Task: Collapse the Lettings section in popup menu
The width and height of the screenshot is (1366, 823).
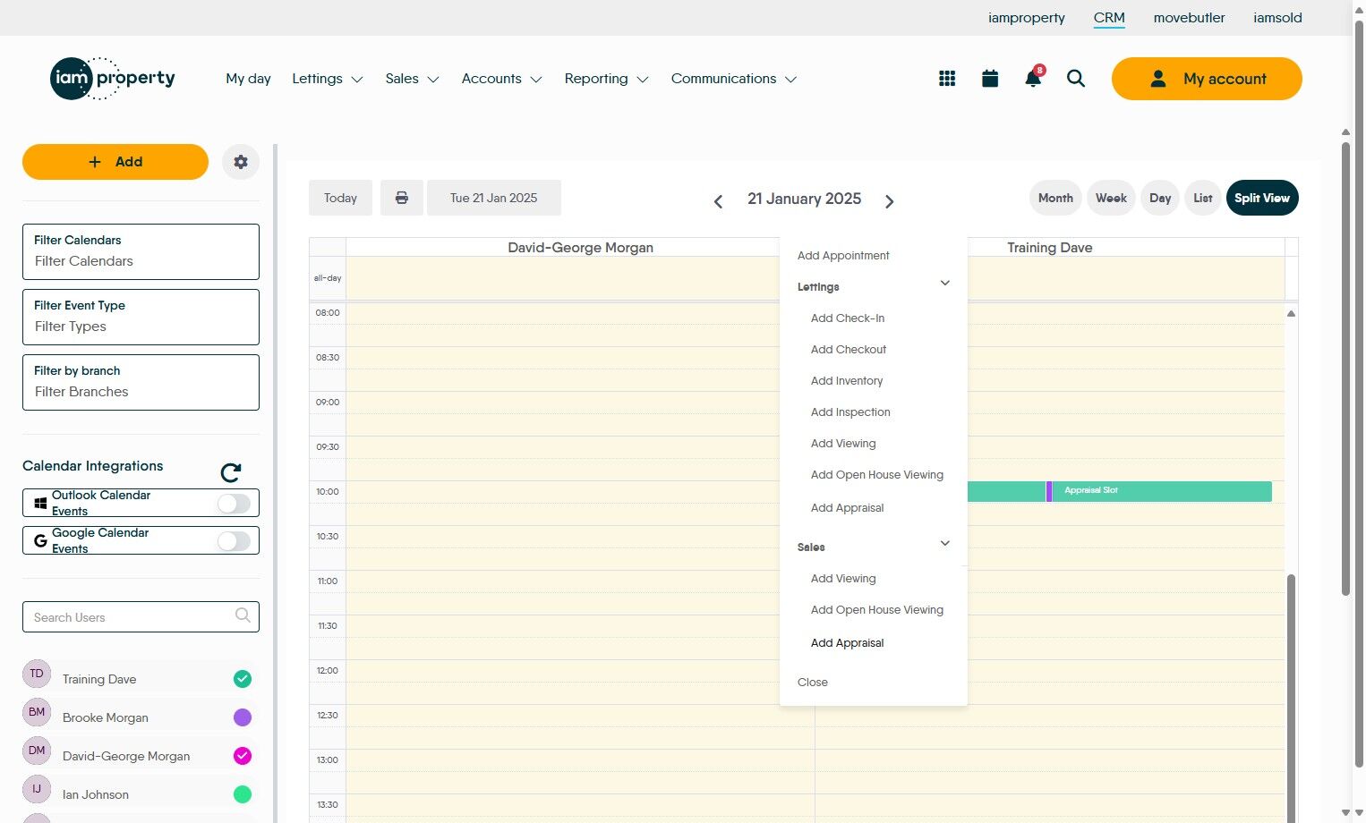Action: [x=944, y=284]
